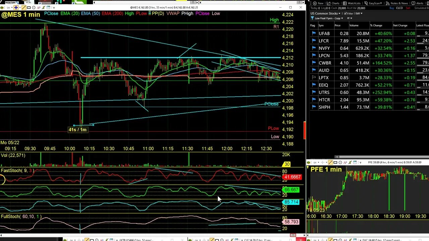Open dropdown arrow next to crosshair tool

point(20,7)
